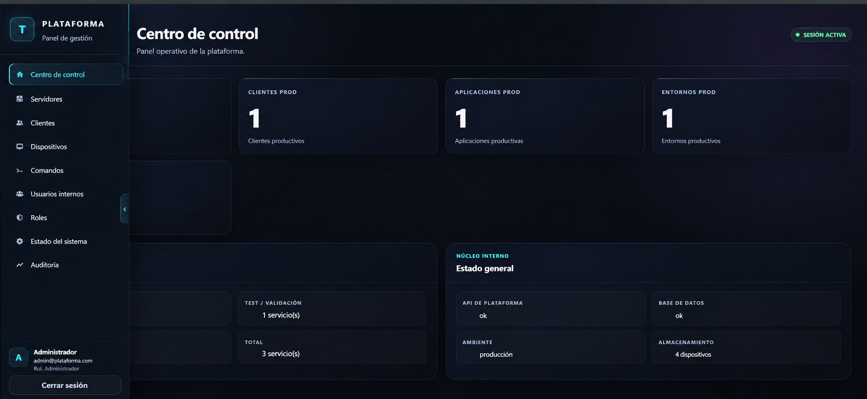Click the people icon next to Clientes
The image size is (867, 399).
[x=20, y=123]
